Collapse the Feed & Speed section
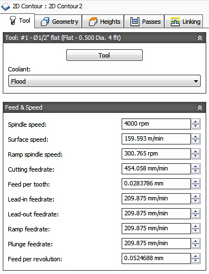 coord(200,108)
